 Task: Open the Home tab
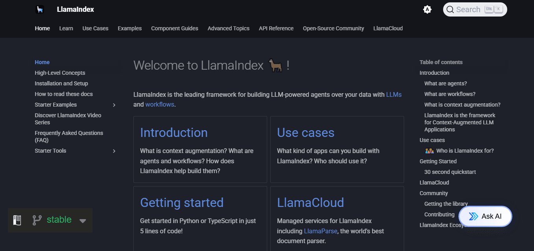pos(42,28)
